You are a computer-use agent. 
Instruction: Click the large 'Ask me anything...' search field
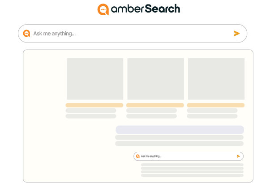[x=133, y=34]
